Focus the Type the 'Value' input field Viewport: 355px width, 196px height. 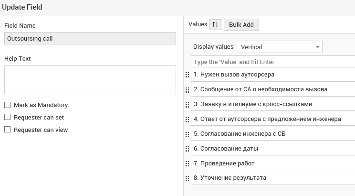point(273,62)
